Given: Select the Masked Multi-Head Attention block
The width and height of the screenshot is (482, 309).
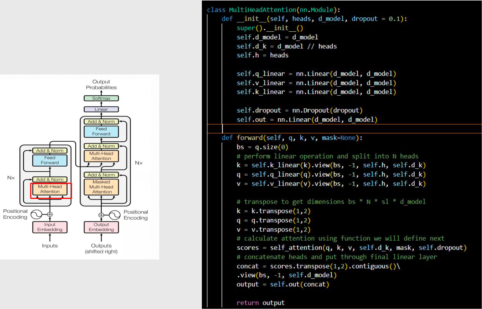Looking at the screenshot, I should pos(101,187).
